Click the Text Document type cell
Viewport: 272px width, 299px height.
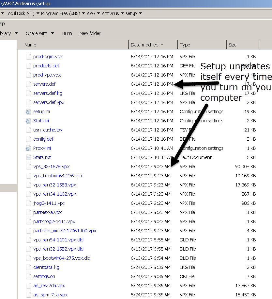pos(196,157)
